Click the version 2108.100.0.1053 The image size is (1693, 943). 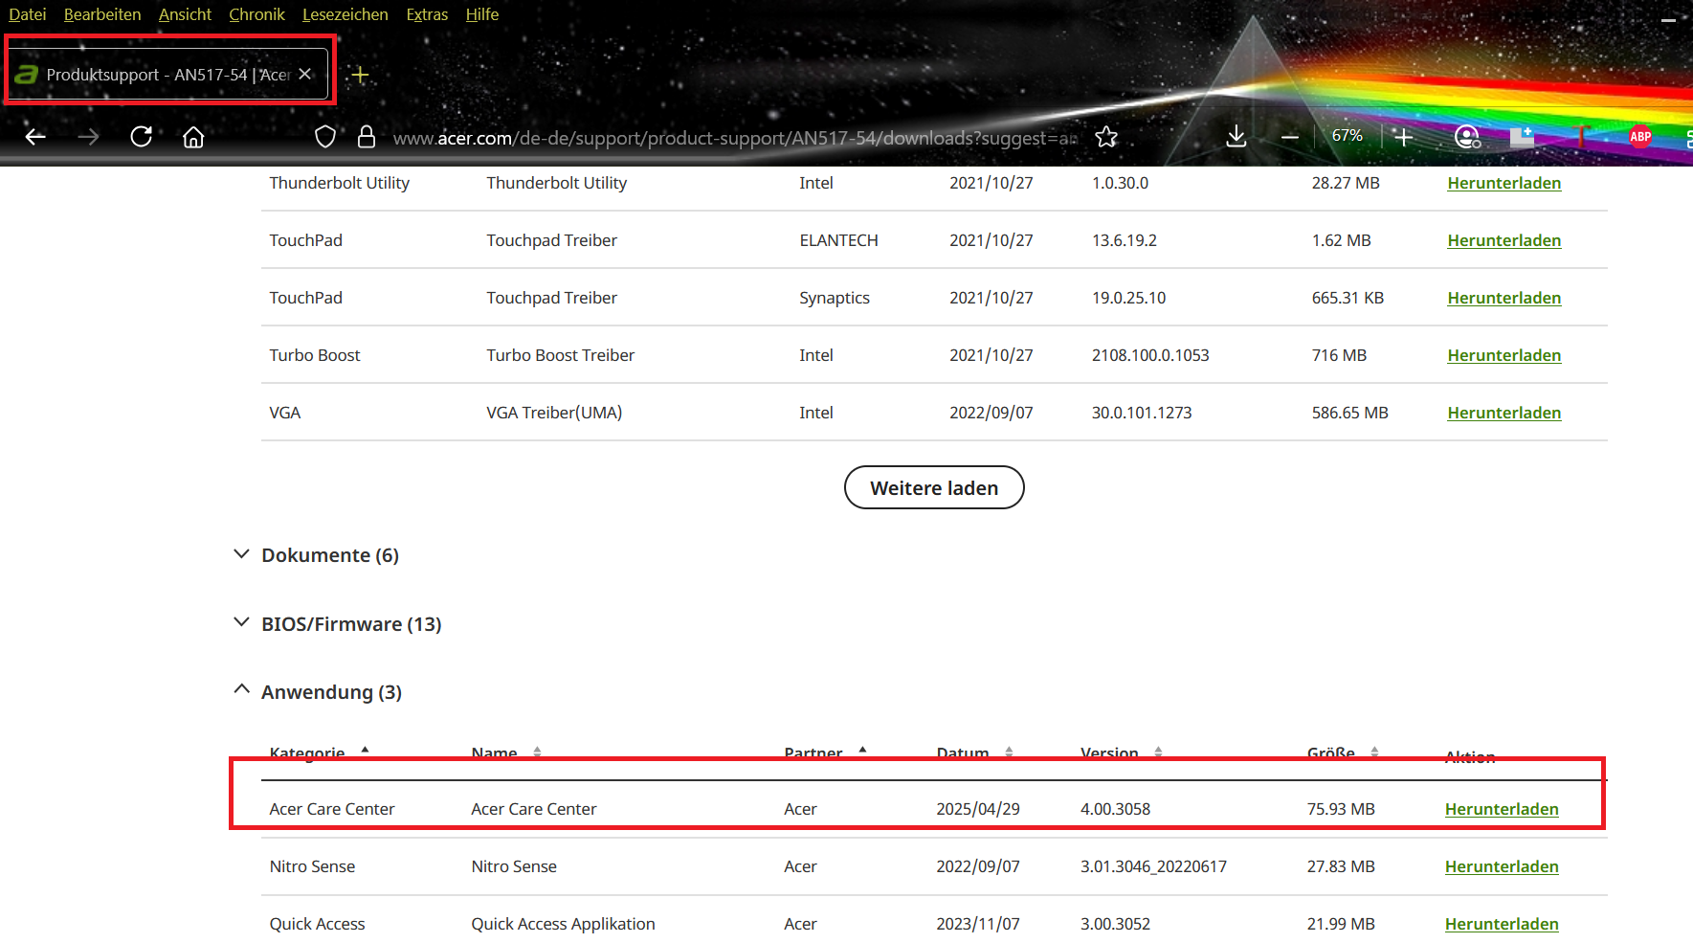coord(1150,355)
